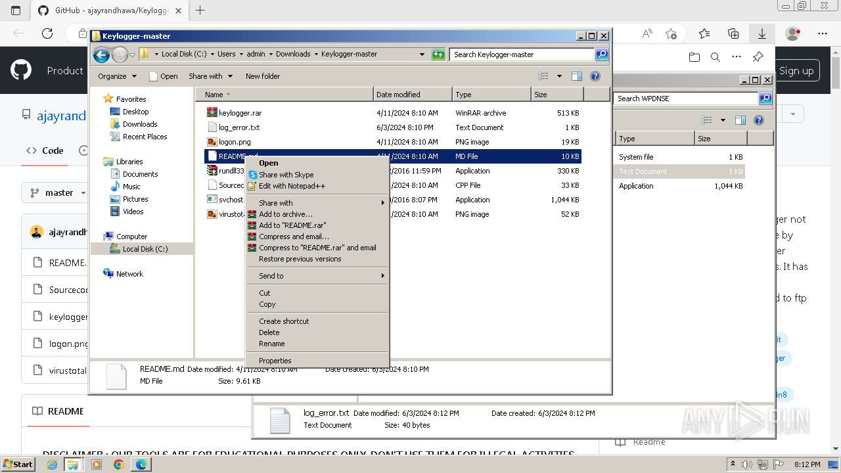Click the Windows Start button

pos(18,464)
